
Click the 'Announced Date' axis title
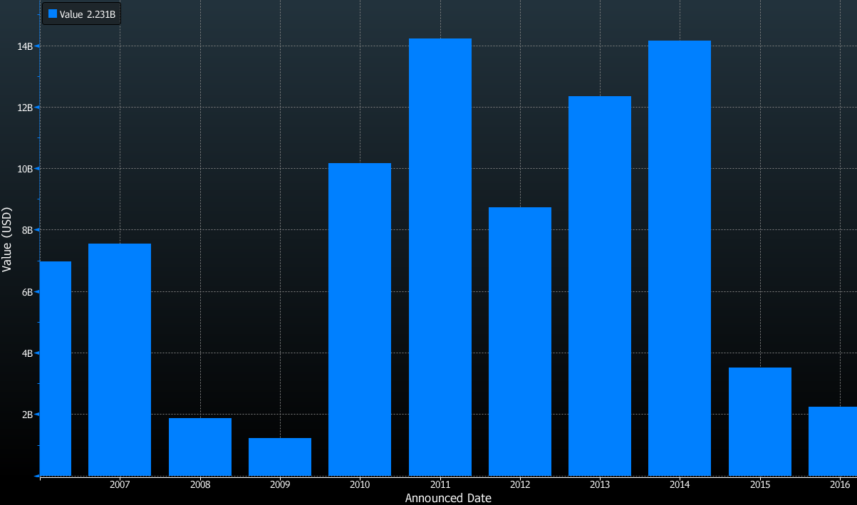click(448, 498)
